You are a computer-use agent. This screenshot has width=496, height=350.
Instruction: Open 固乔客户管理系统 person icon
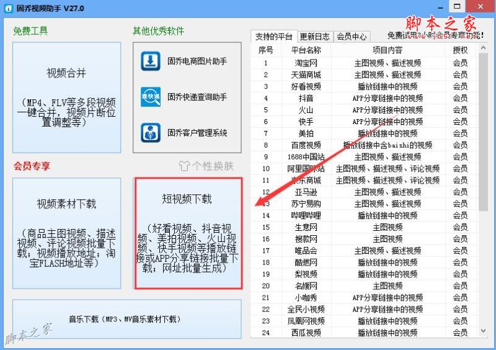pos(150,132)
